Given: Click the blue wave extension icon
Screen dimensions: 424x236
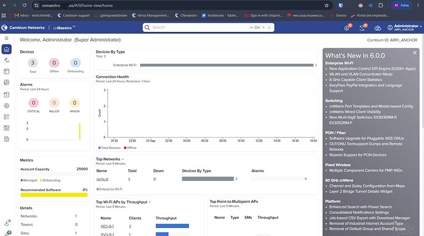Looking at the screenshot, I should click(x=371, y=6).
